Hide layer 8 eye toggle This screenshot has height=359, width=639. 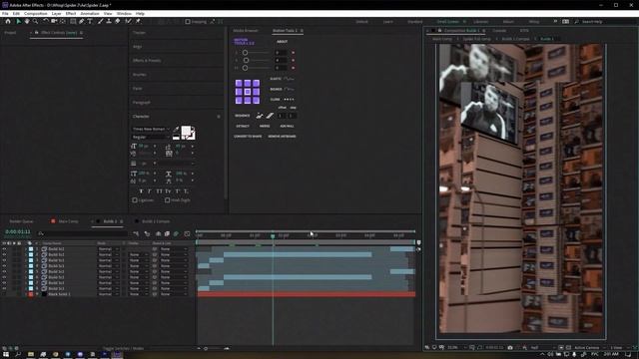4,288
